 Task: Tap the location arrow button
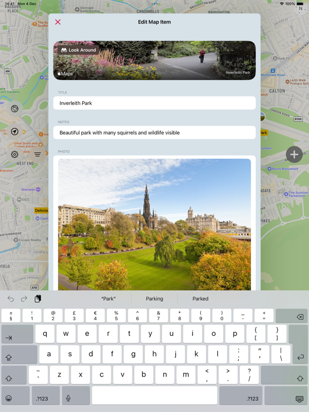tap(14, 131)
